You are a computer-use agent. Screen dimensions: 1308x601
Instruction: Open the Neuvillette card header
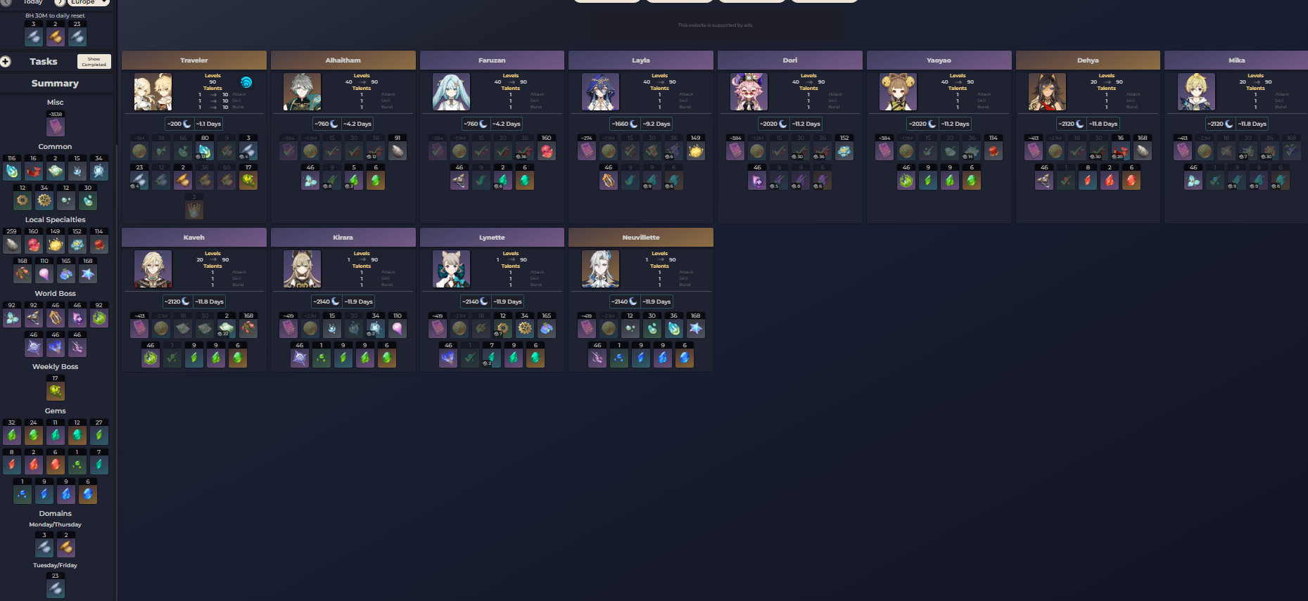641,238
